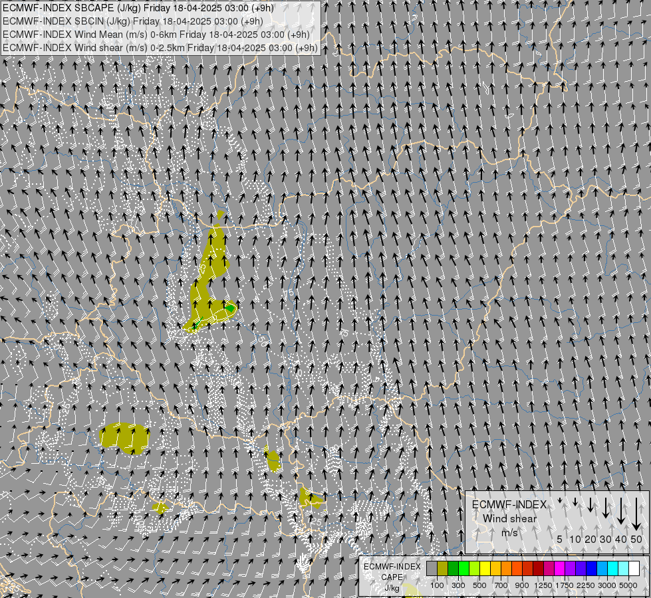
Task: Click the 300 value on the CAPE scale
Action: pos(458,585)
